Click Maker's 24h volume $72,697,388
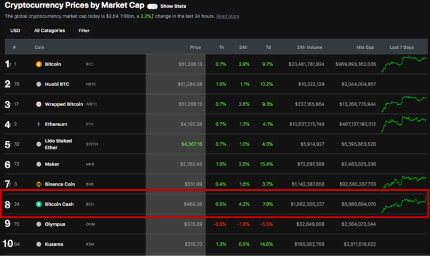430x257 pixels. 311,164
